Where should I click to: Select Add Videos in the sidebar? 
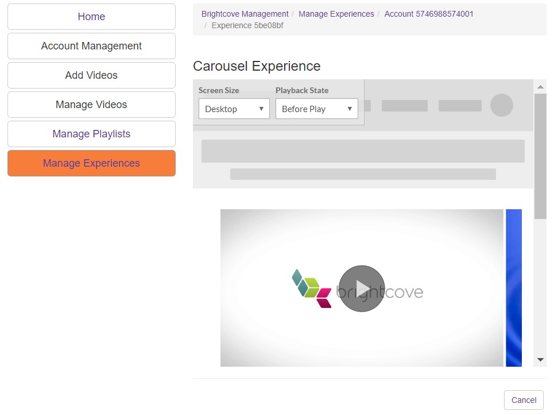click(x=91, y=75)
